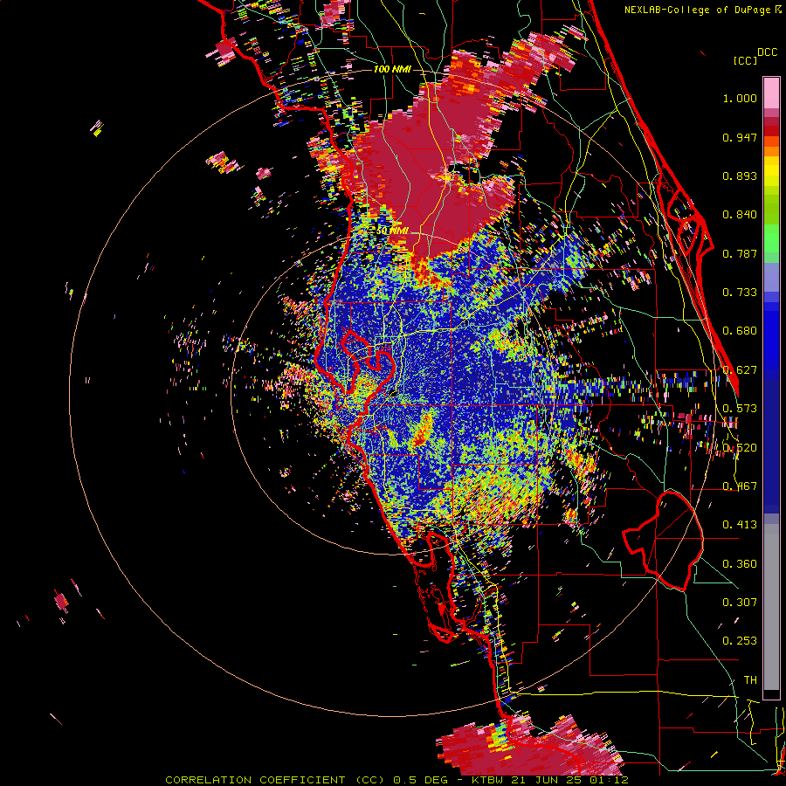
Task: Select the 0.893 scale value
Action: click(740, 176)
